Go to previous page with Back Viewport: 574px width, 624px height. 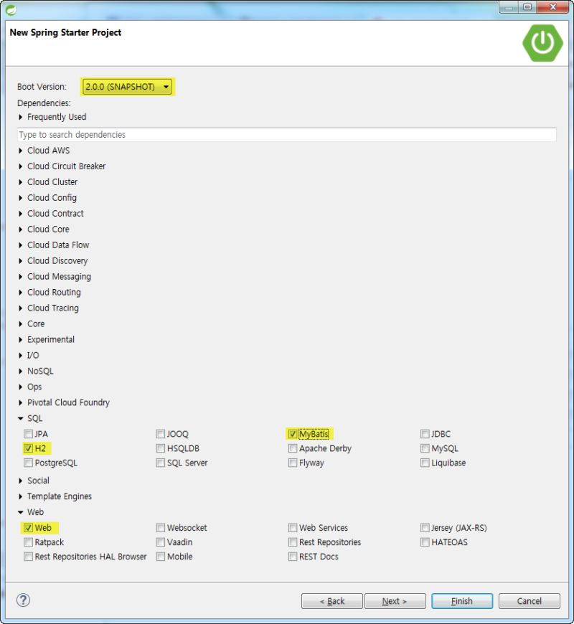pos(332,601)
